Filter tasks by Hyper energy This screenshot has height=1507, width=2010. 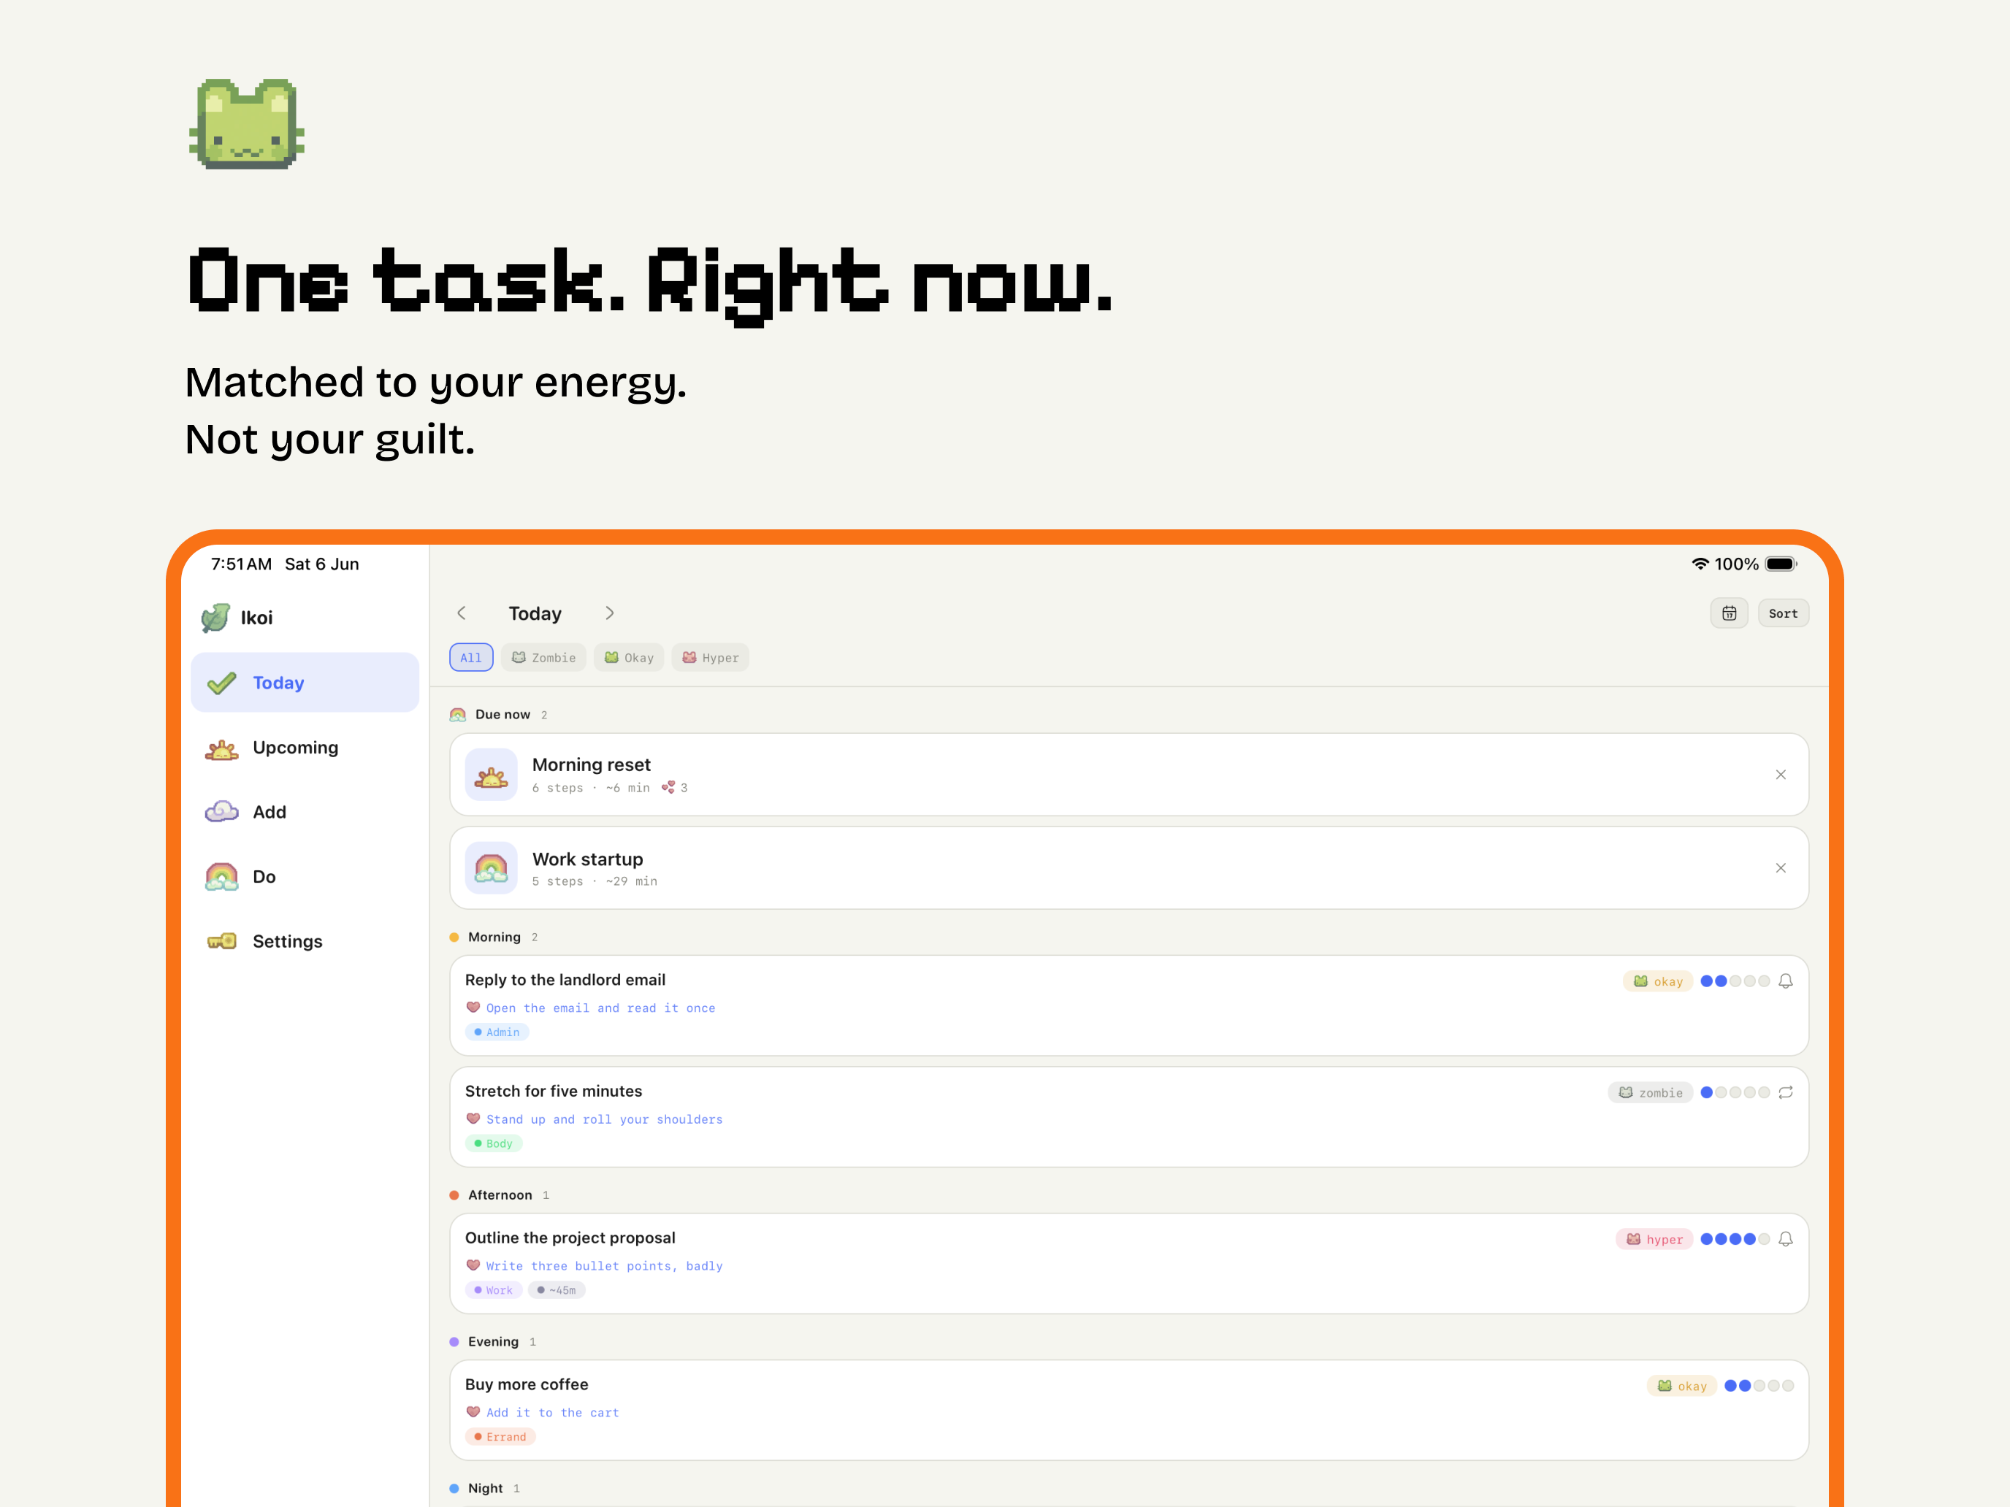[x=711, y=658]
